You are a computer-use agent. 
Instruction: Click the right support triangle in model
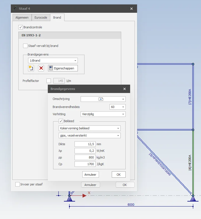[193, 199]
